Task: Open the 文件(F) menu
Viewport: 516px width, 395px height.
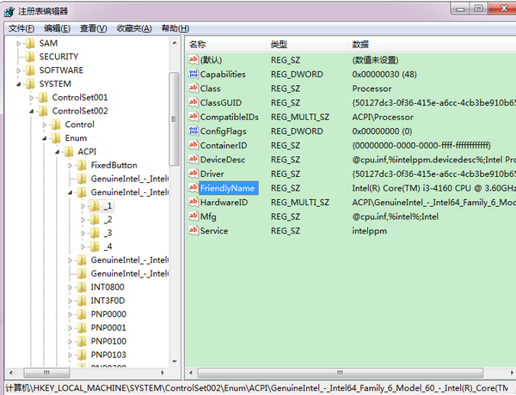Action: point(21,28)
